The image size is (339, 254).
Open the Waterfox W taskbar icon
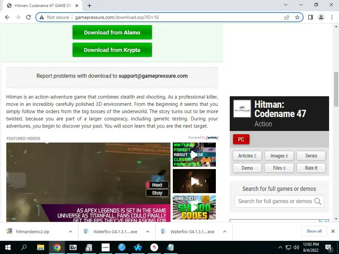(x=138, y=247)
